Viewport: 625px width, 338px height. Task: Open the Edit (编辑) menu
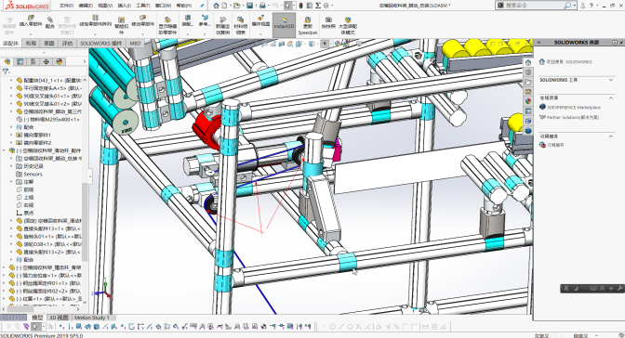click(x=86, y=6)
